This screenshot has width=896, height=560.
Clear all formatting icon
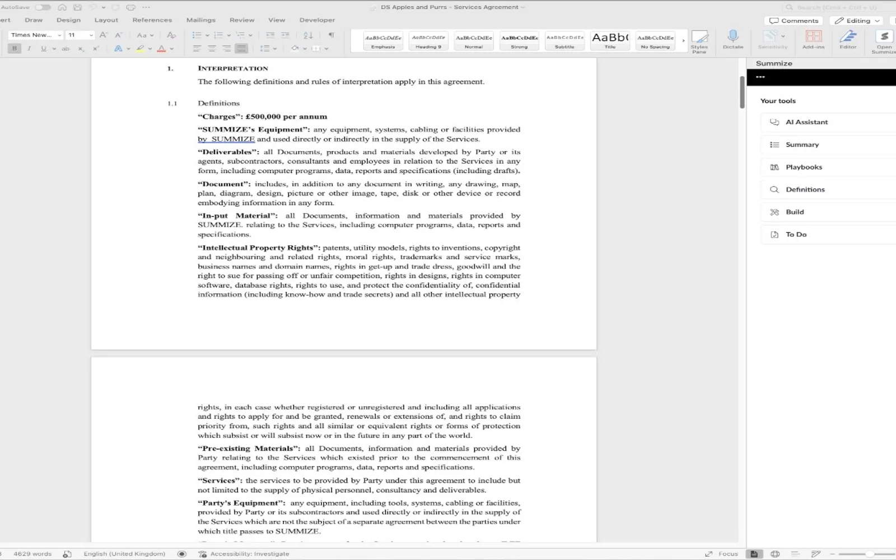pyautogui.click(x=171, y=35)
